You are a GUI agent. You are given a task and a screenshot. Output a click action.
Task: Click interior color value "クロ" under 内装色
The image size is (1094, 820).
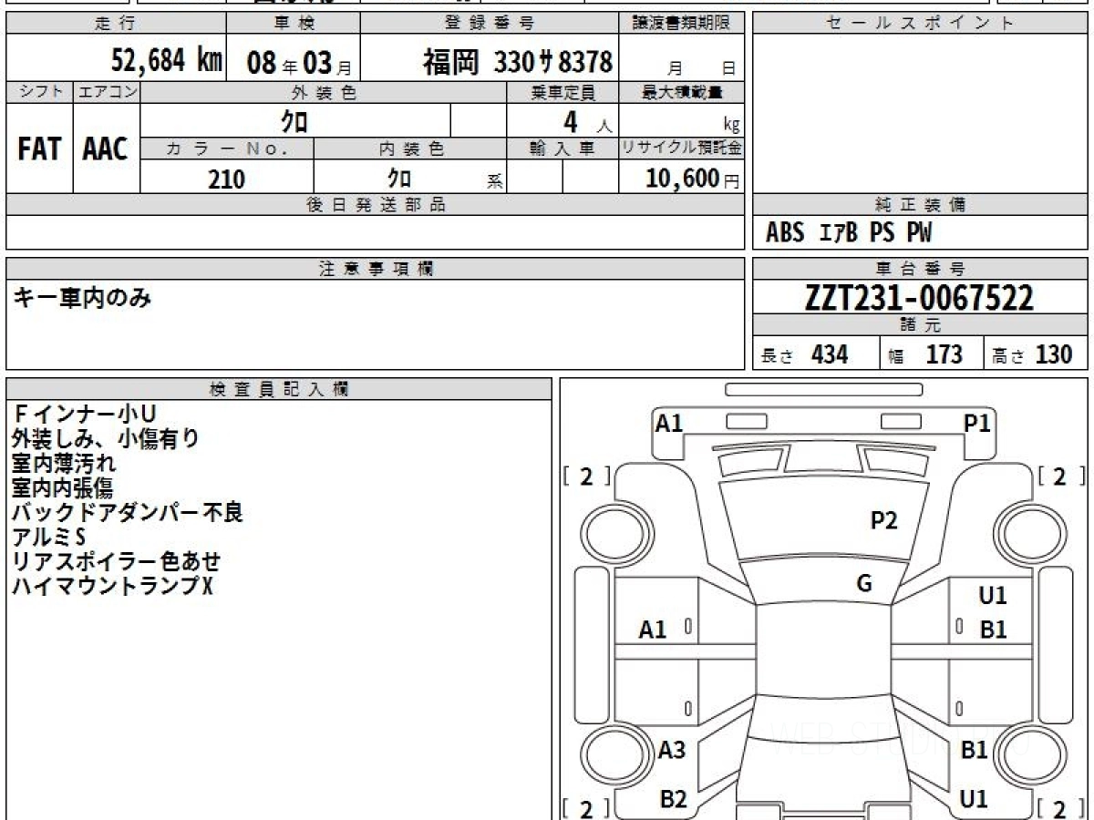397,179
